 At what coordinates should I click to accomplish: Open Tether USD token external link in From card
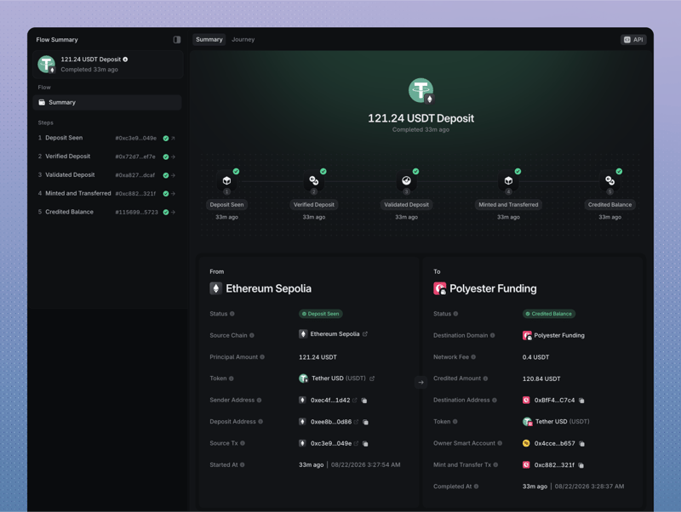372,378
